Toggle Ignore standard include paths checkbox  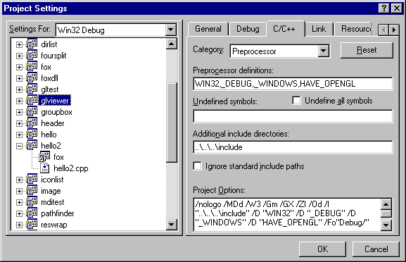[x=197, y=166]
